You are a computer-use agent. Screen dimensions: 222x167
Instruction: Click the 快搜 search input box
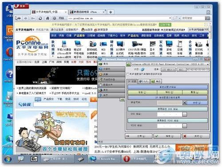61,104
